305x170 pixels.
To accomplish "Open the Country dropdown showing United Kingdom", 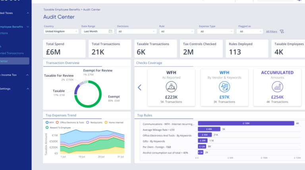I will 61,31.
